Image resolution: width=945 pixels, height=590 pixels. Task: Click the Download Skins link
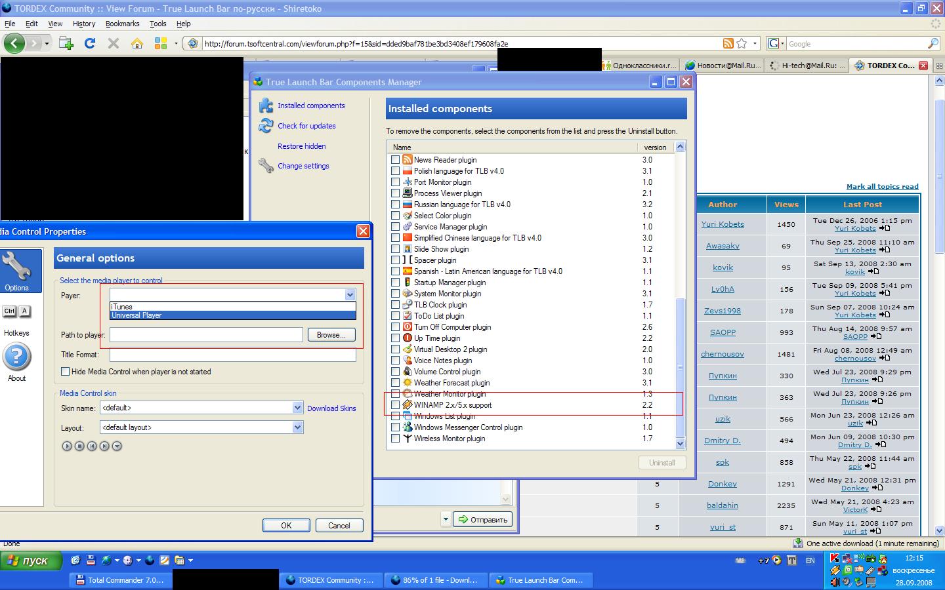(331, 408)
